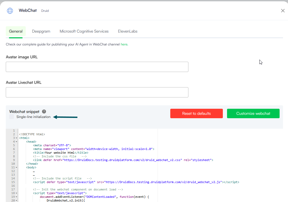Enable Single-line initialization checkbox

[x=12, y=117]
